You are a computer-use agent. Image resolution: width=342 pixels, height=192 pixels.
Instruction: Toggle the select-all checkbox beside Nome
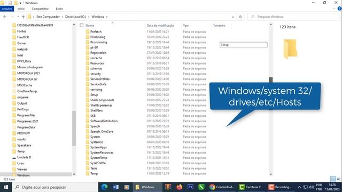pyautogui.click(x=82, y=26)
